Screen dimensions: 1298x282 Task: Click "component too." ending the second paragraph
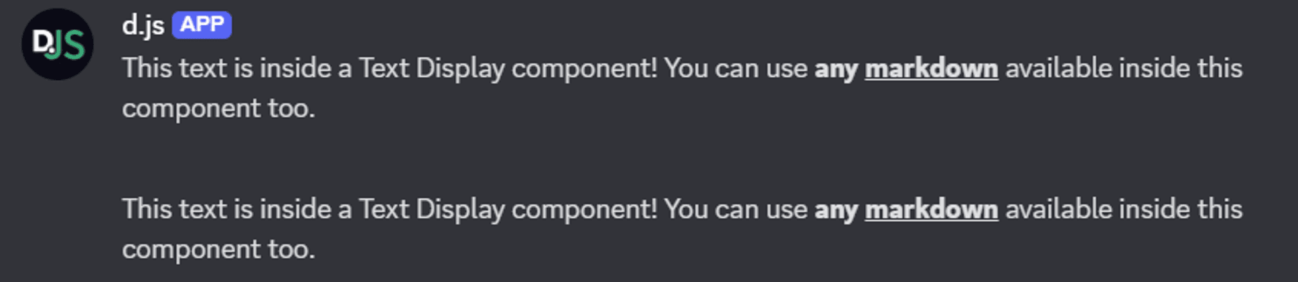tap(218, 250)
